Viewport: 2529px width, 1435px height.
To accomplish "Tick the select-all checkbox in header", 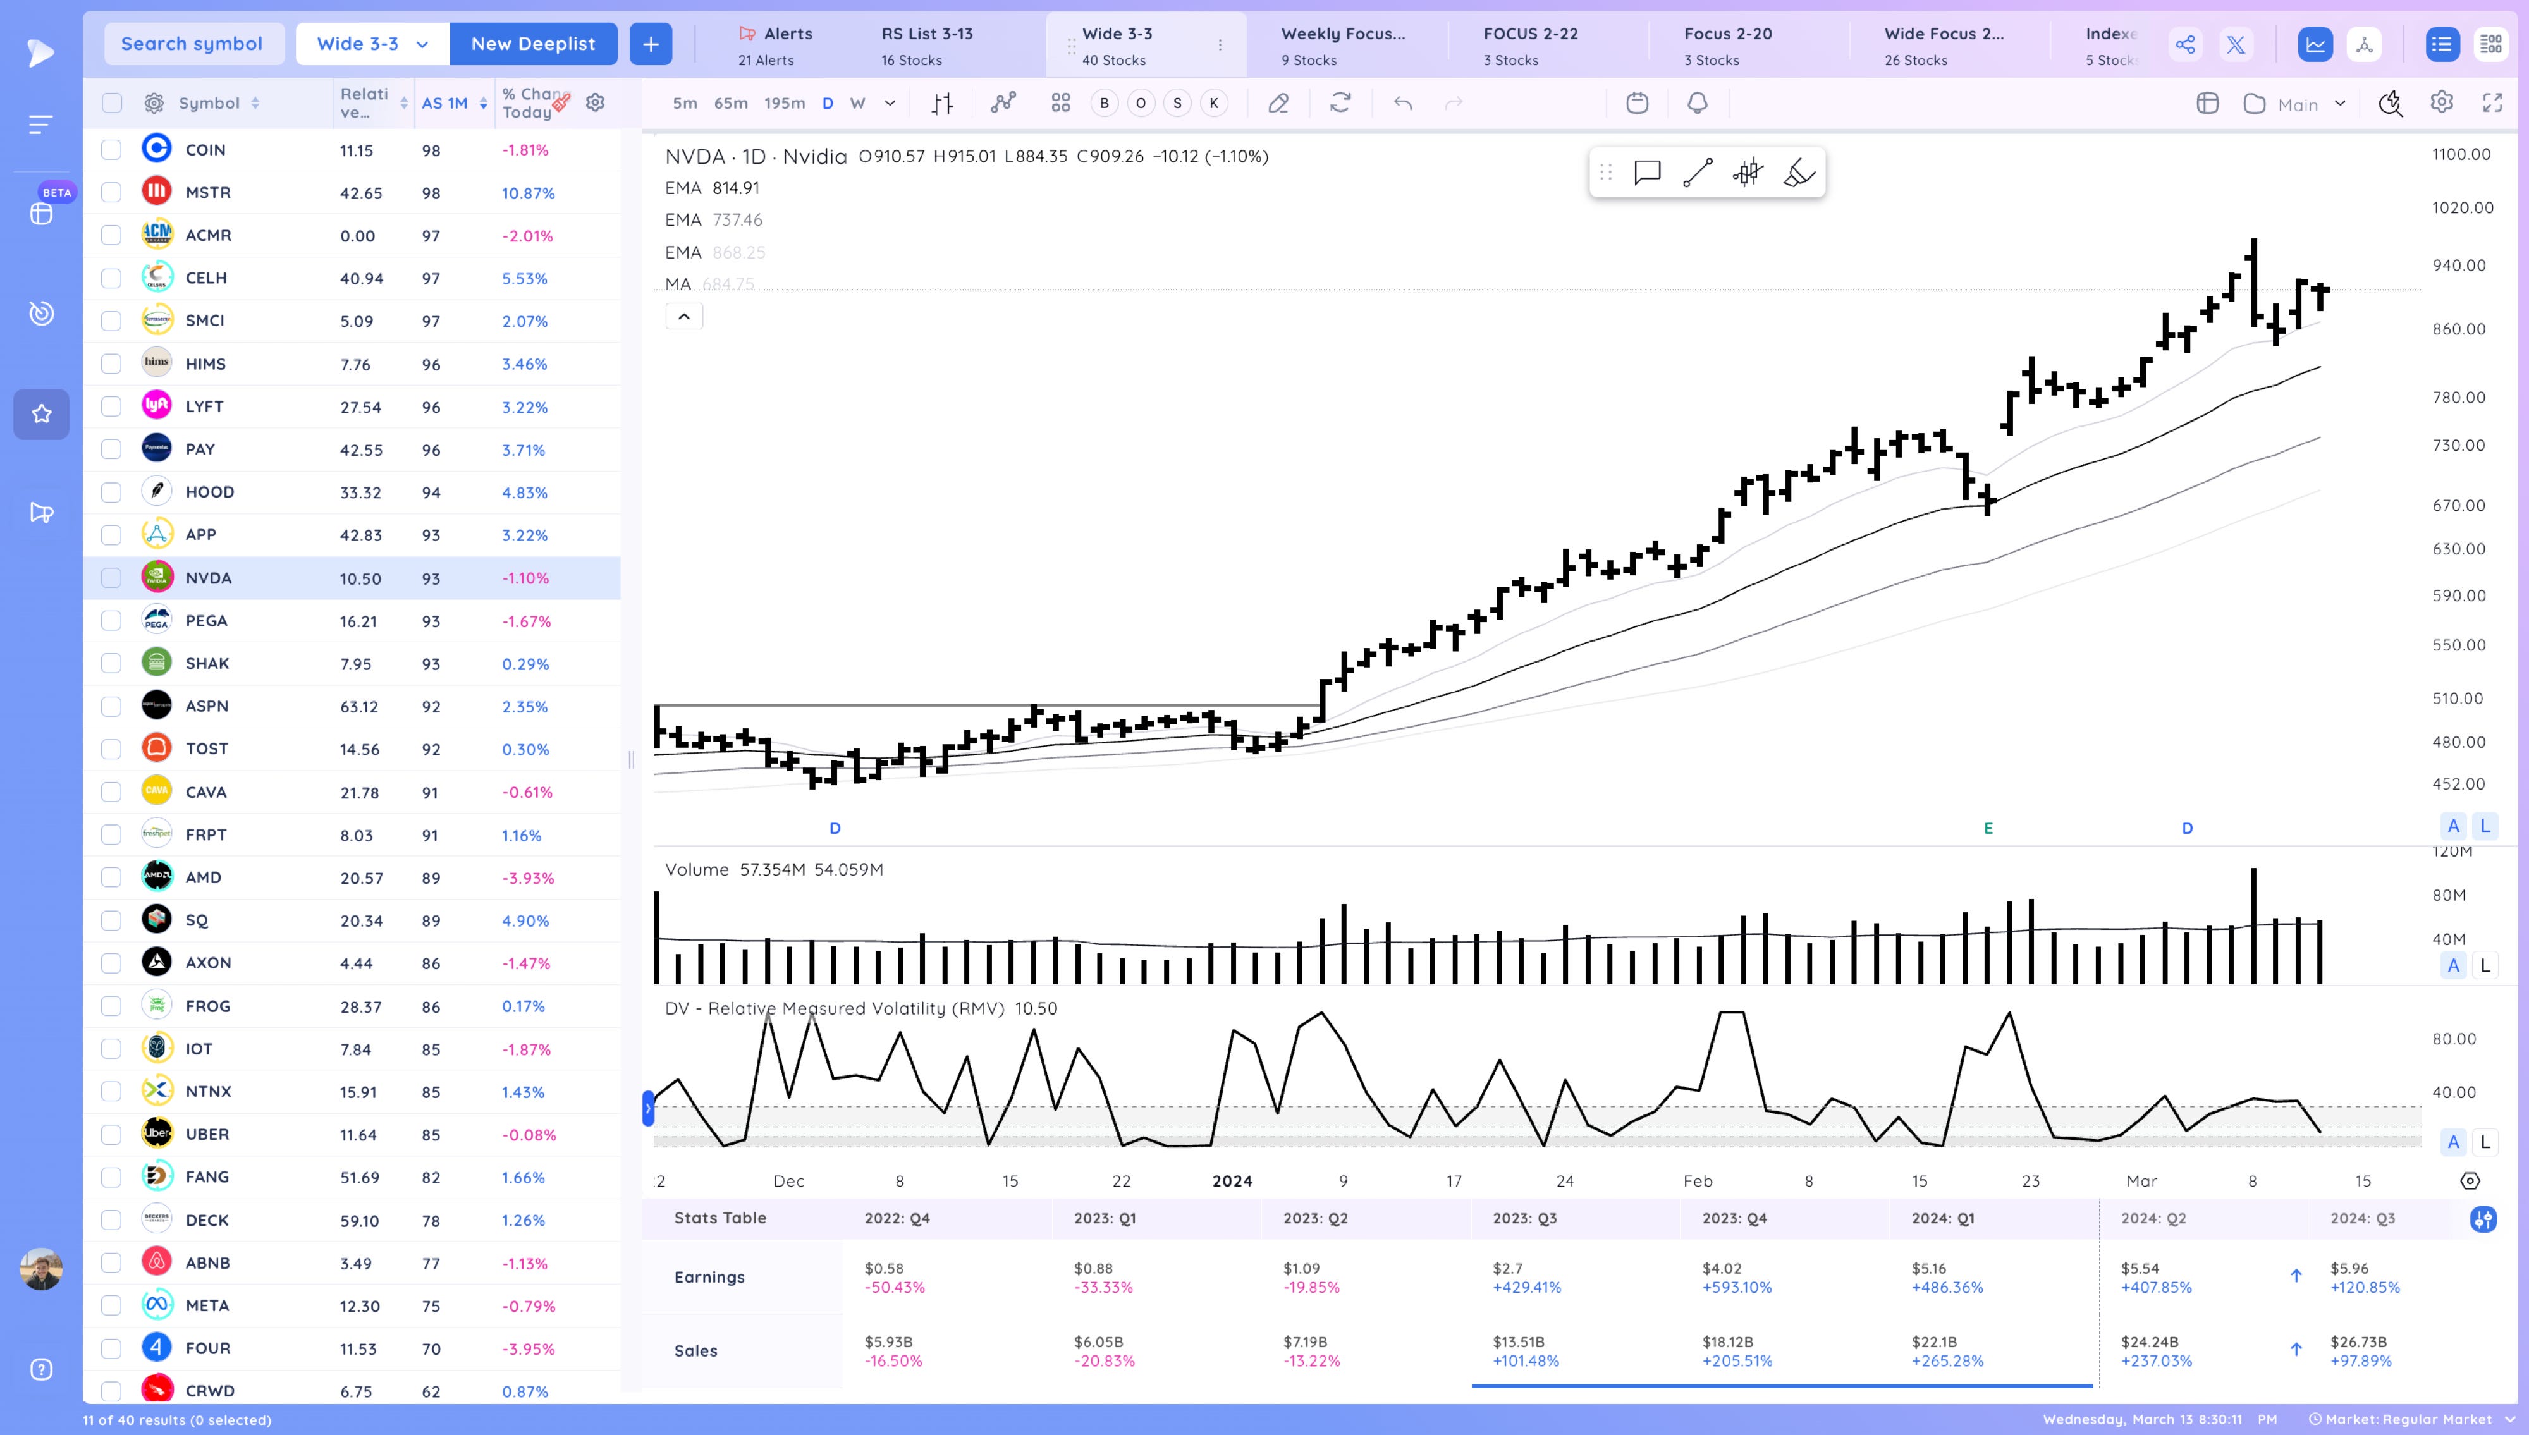I will pyautogui.click(x=111, y=102).
